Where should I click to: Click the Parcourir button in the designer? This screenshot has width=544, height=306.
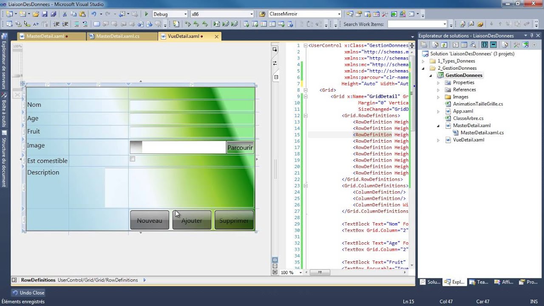pos(240,147)
